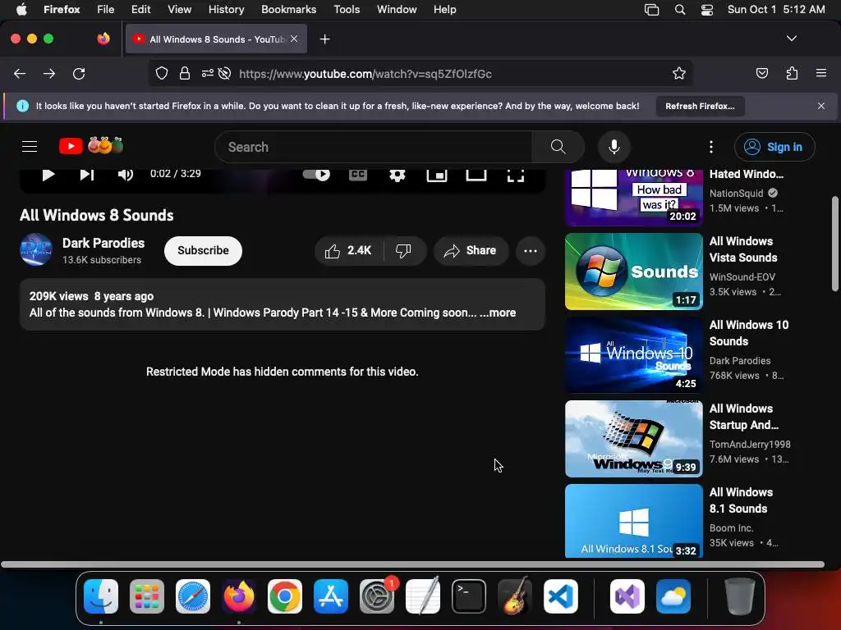Open the Tools menu

pyautogui.click(x=347, y=10)
